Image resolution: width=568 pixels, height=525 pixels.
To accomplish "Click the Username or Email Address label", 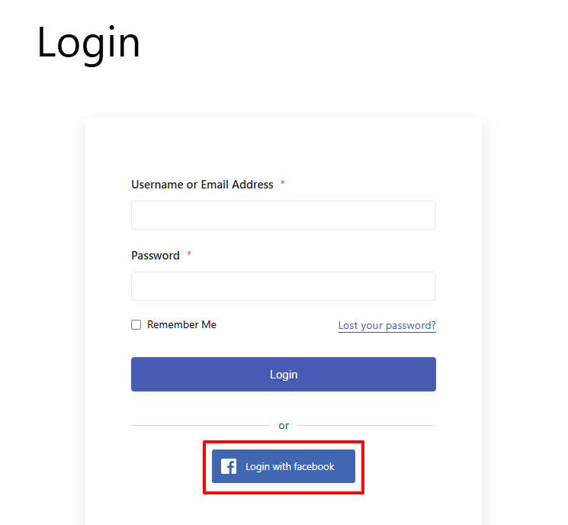I will 202,185.
